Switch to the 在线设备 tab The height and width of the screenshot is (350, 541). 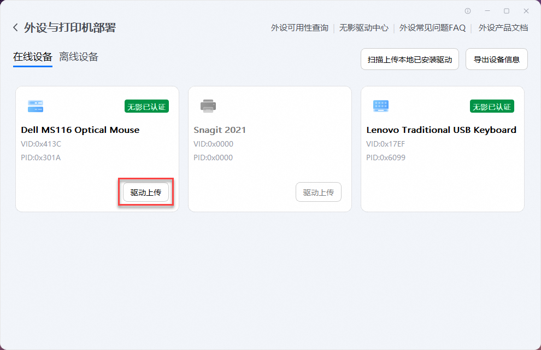point(33,57)
